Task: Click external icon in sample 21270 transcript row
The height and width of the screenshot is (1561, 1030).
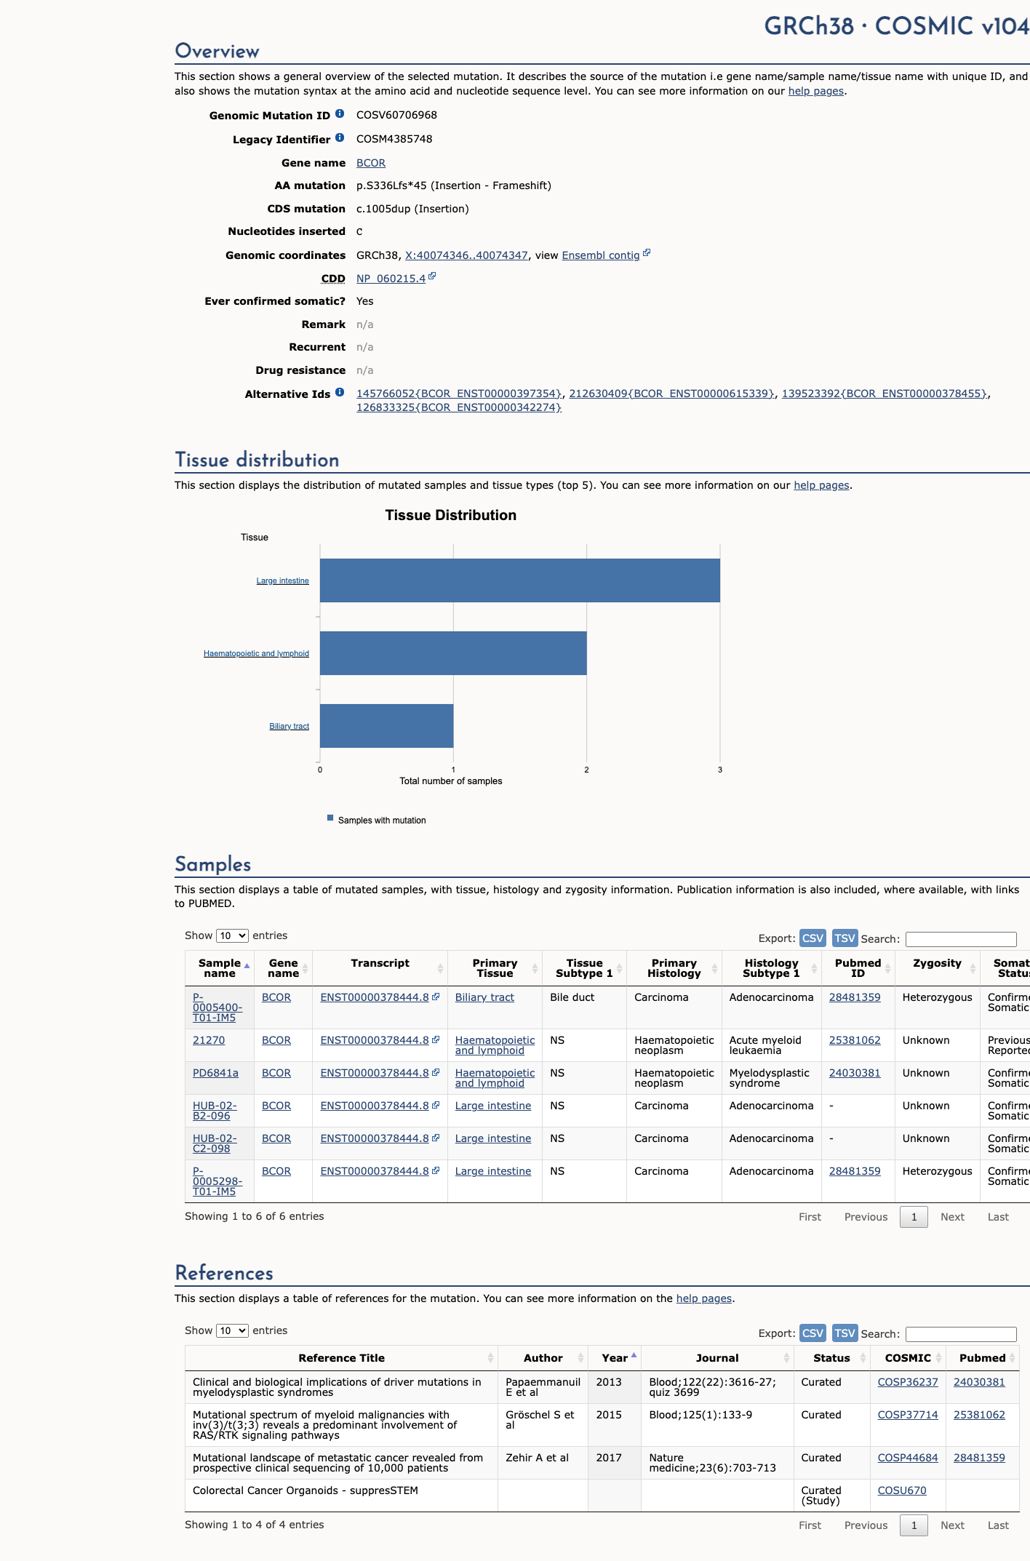Action: [x=436, y=1040]
